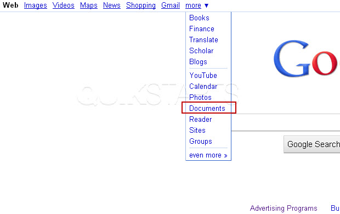Choose Sites in the more menu
This screenshot has height=214, width=340.
197,130
